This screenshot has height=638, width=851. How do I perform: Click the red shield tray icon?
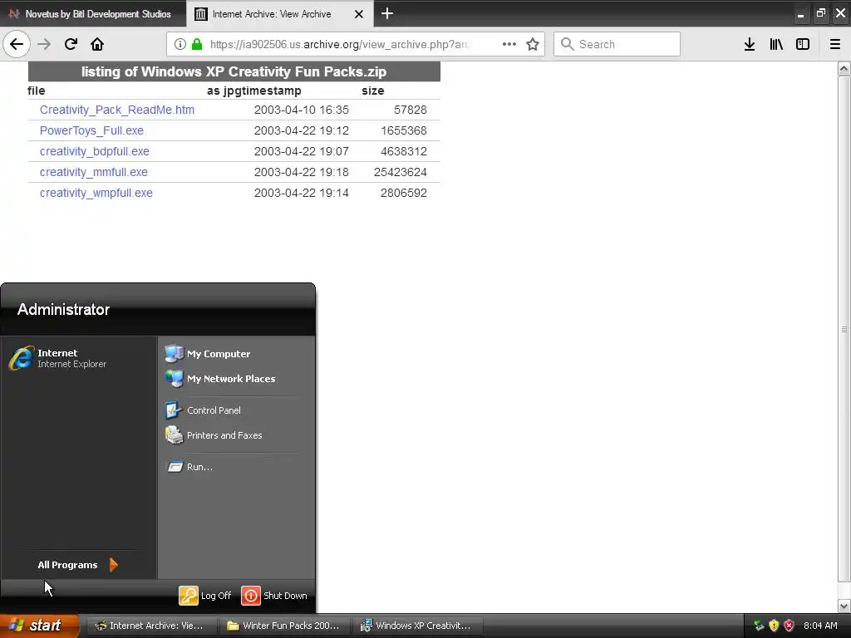[790, 626]
